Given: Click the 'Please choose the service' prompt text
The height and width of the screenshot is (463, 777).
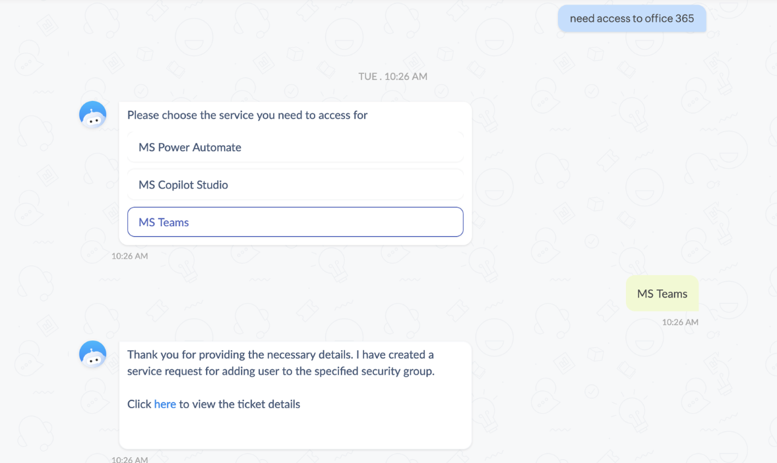Looking at the screenshot, I should [247, 115].
